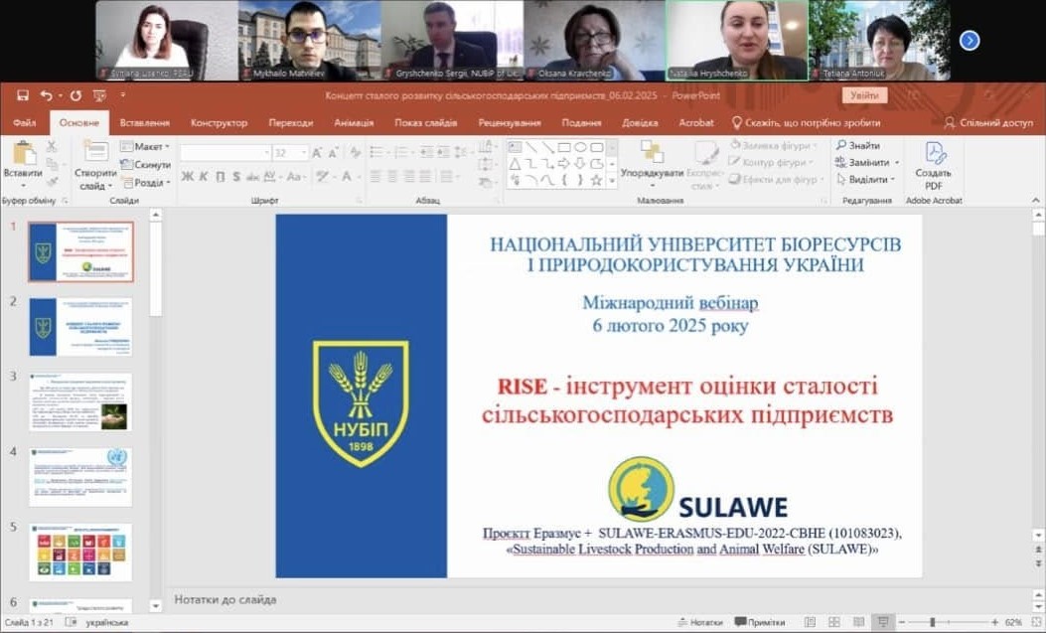Toggle underline (П) formatting

coord(221,177)
